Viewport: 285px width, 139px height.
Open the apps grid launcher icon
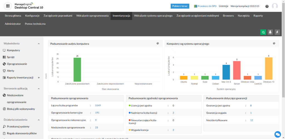pyautogui.click(x=8, y=6)
